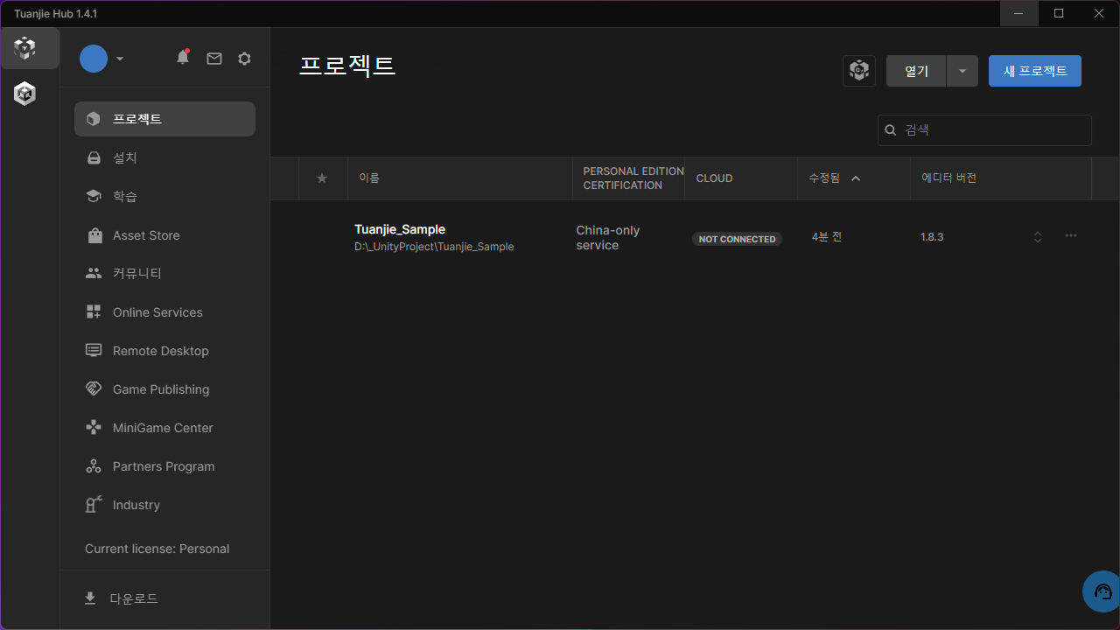Click the D:\_UnityProject\Tuanjie_Sample path text
Image resolution: width=1120 pixels, height=630 pixels.
[x=434, y=247]
